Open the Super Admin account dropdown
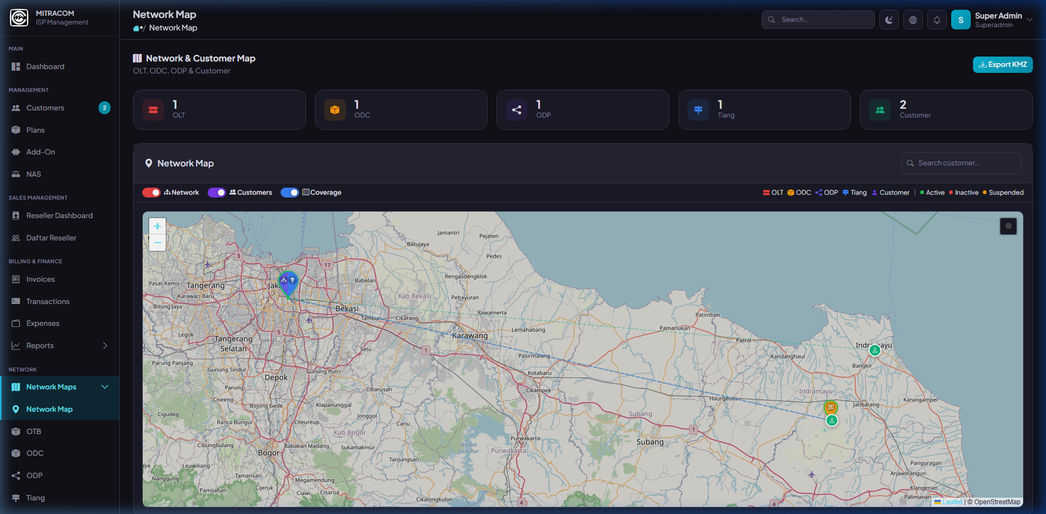The image size is (1046, 514). 1002,19
